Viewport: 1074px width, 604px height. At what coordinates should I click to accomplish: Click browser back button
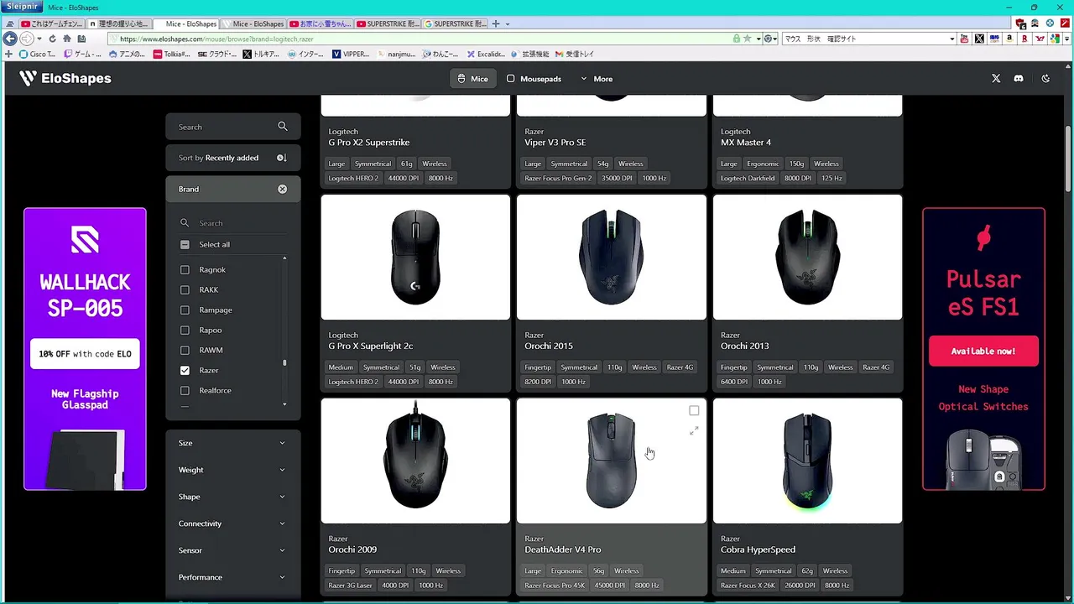[10, 39]
